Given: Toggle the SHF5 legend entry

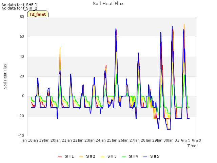Looking at the screenshot, I should (151, 156).
